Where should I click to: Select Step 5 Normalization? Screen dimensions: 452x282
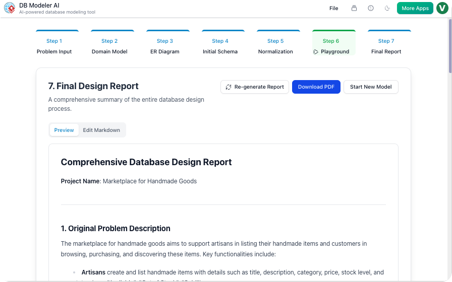coord(275,46)
